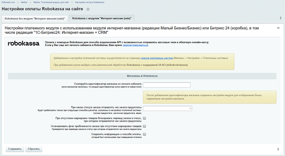Enable blocking order status when marking absent
285x156 pixels.
tap(145, 118)
